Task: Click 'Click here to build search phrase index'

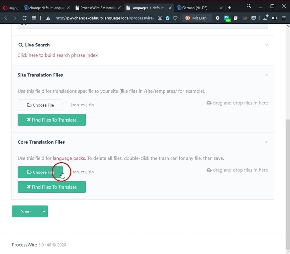Action: [x=58, y=55]
